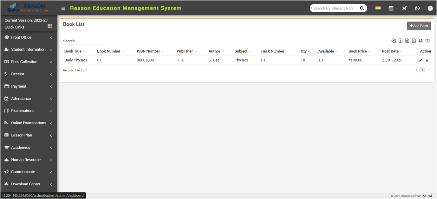Export the book list as CSV

[x=407, y=41]
